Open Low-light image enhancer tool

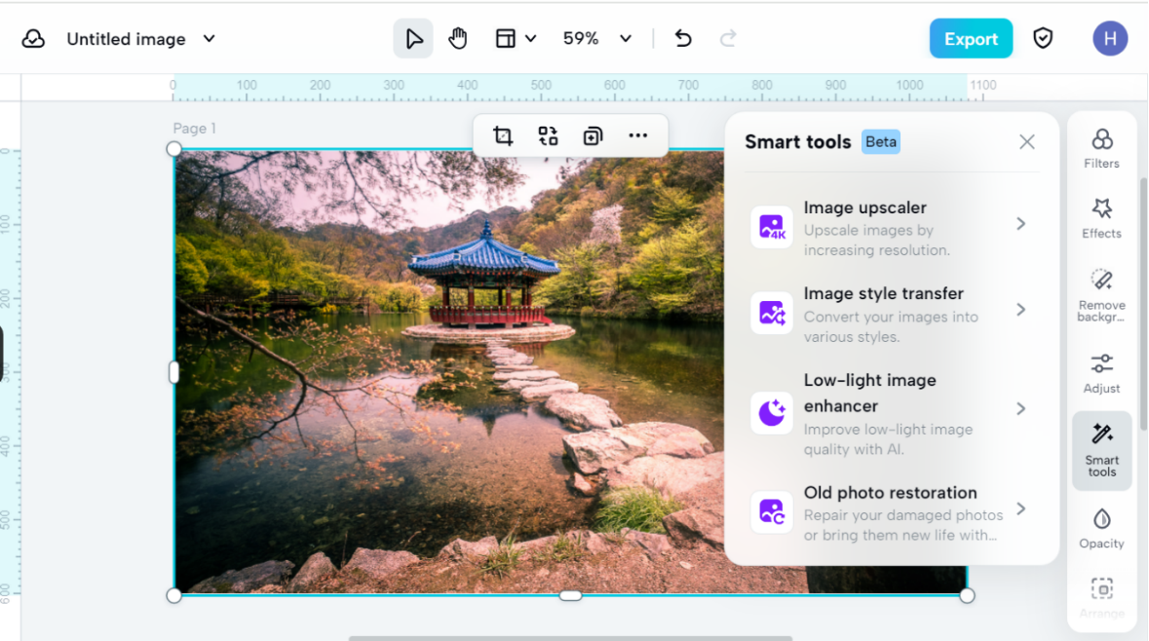coord(893,413)
